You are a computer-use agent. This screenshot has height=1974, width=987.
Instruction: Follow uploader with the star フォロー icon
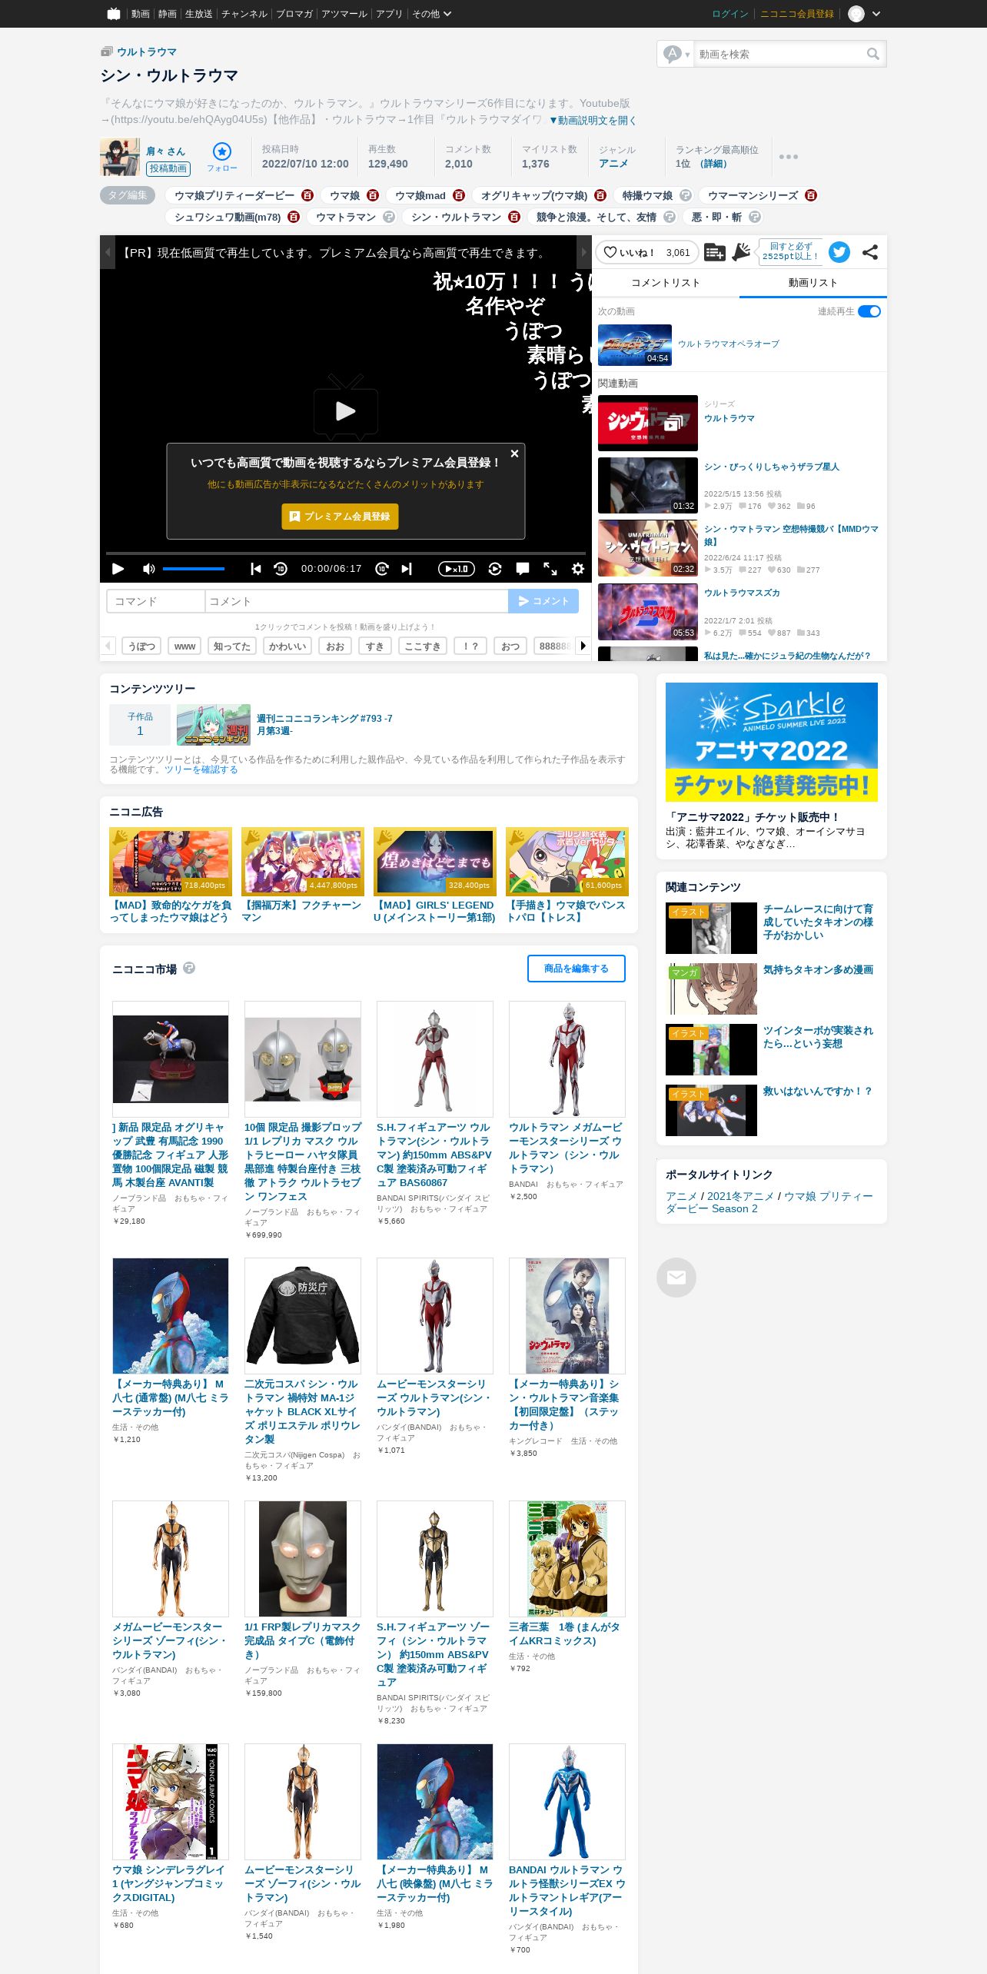[221, 156]
